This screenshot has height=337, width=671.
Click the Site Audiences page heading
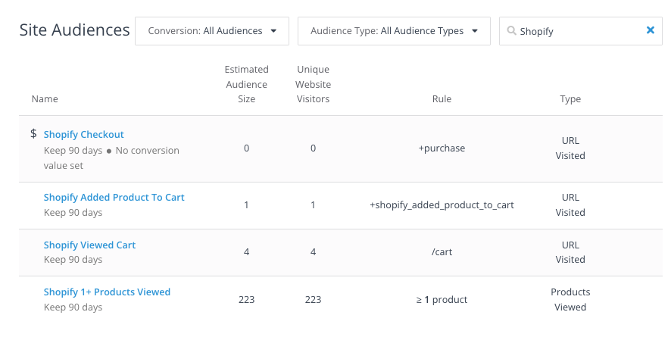[74, 30]
